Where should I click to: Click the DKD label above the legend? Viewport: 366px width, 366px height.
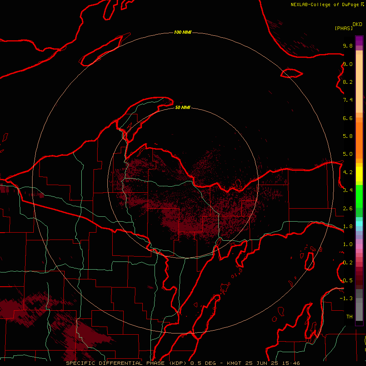pos(357,24)
